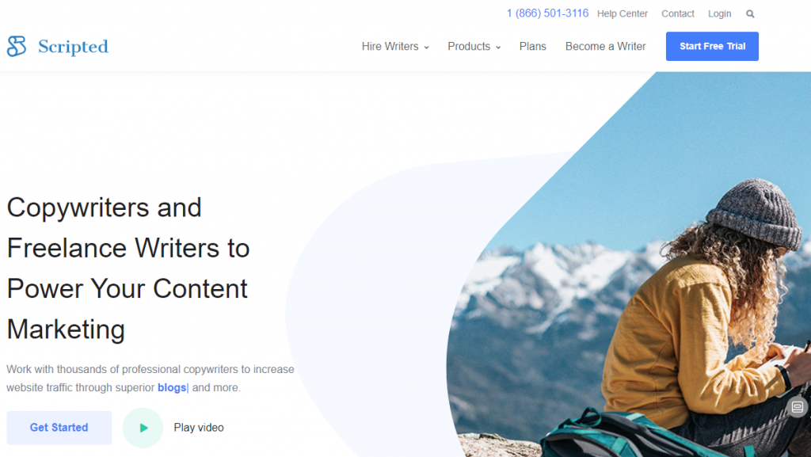Image resolution: width=811 pixels, height=457 pixels.
Task: Expand the Hire Writers dropdown arrow
Action: click(427, 47)
